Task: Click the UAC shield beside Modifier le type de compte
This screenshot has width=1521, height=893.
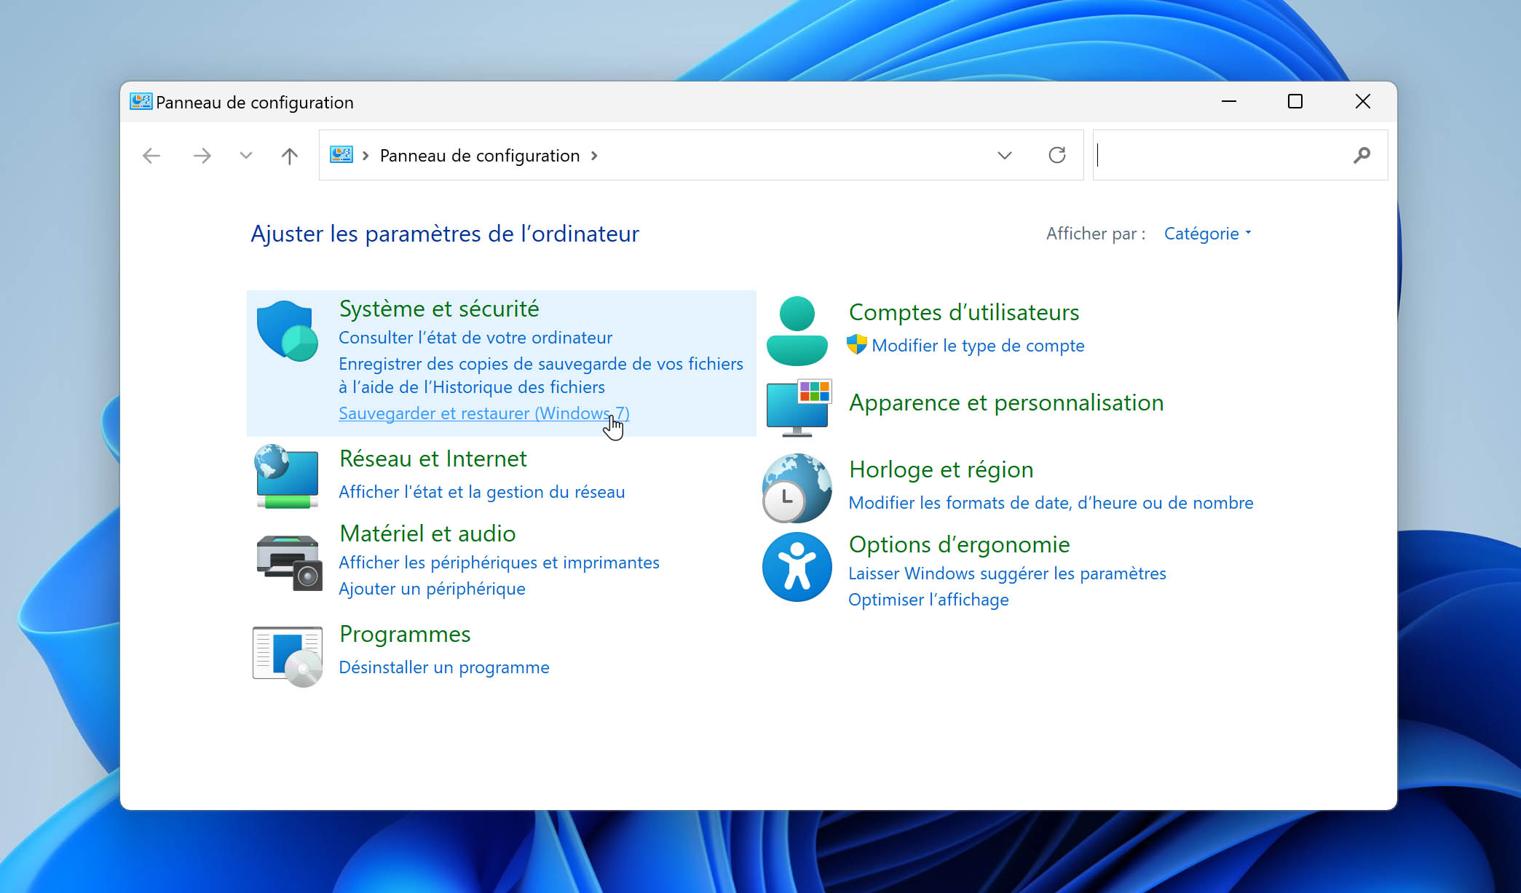Action: (x=857, y=344)
